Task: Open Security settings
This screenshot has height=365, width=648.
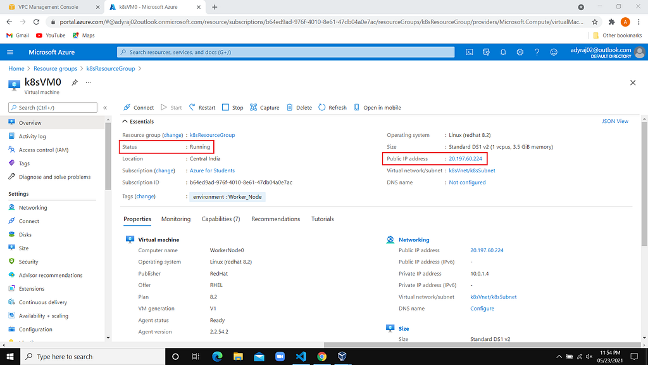Action: (x=28, y=262)
